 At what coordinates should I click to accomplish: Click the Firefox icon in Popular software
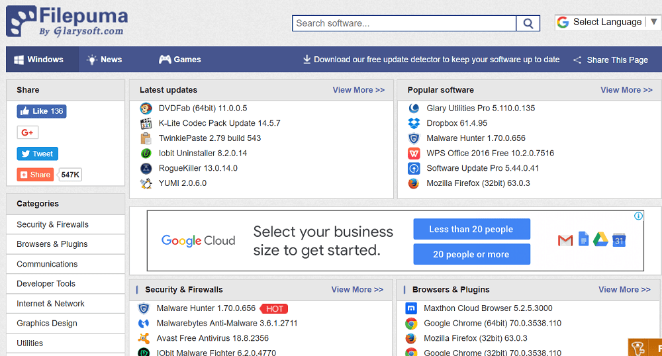click(x=414, y=183)
